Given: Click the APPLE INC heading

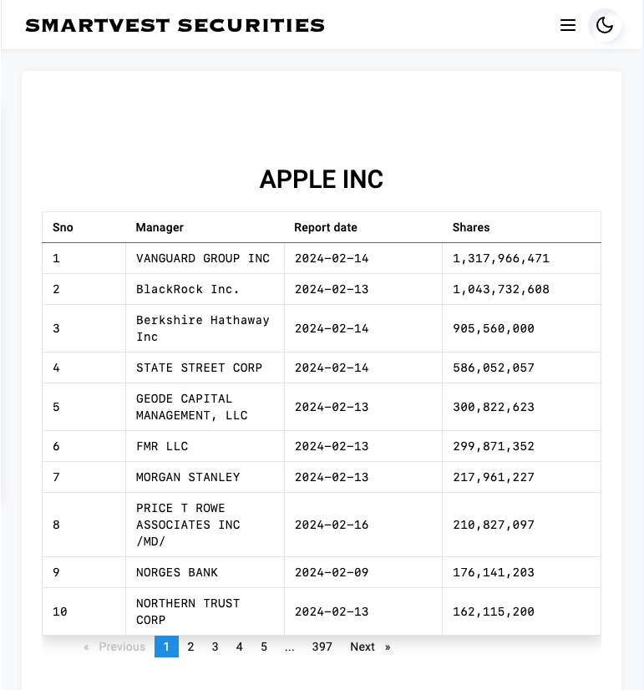Looking at the screenshot, I should [x=322, y=179].
